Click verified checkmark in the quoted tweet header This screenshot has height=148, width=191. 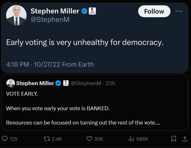point(59,83)
